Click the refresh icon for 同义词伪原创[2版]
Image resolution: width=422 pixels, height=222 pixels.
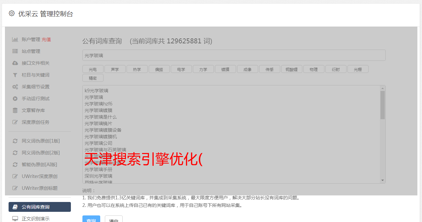tap(15, 153)
